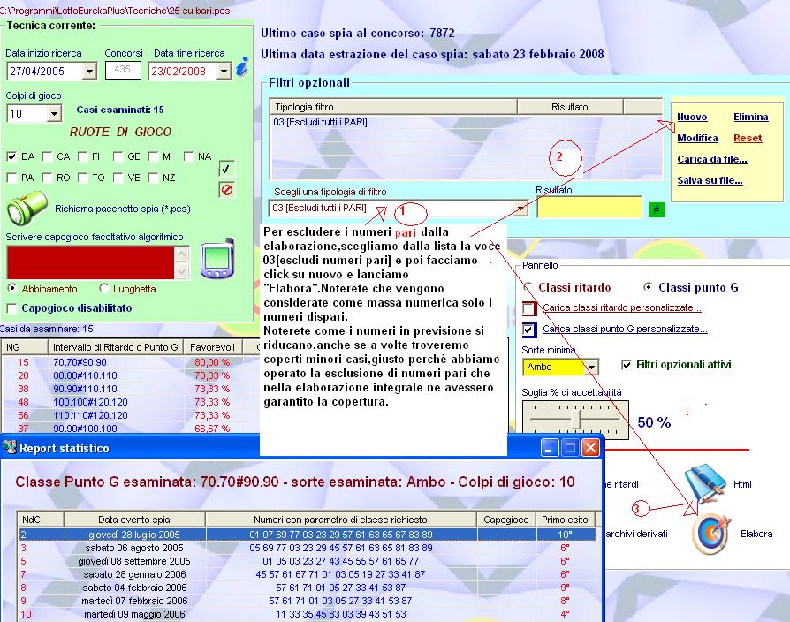Click the red no-entry deselect button
Image resolution: width=790 pixels, height=622 pixels.
[x=226, y=189]
